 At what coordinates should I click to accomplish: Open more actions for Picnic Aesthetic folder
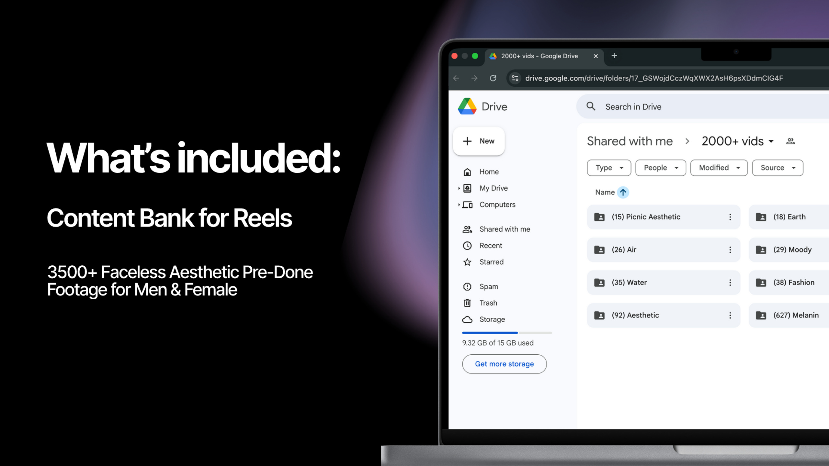point(730,217)
